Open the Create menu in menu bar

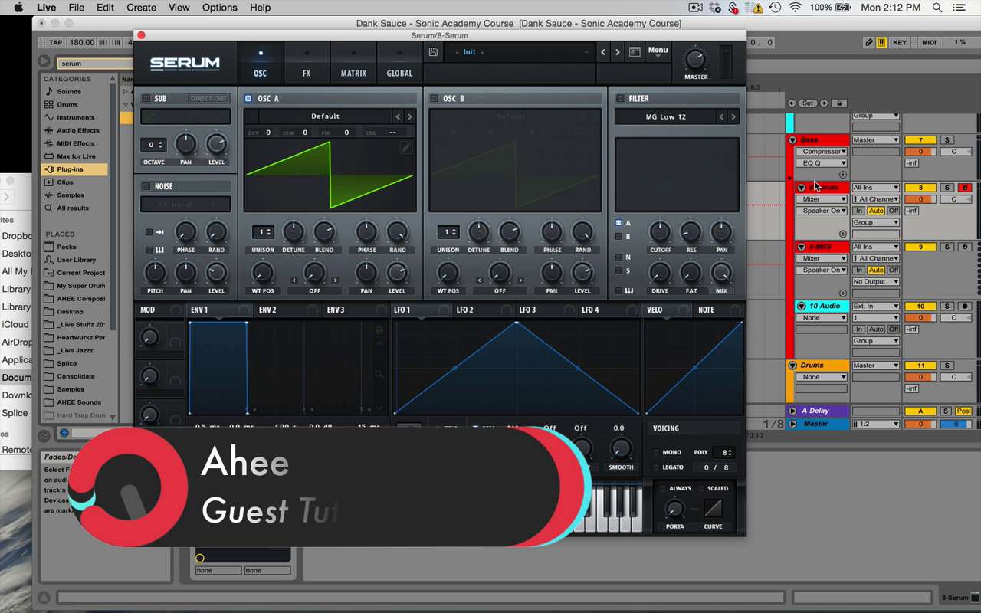141,8
